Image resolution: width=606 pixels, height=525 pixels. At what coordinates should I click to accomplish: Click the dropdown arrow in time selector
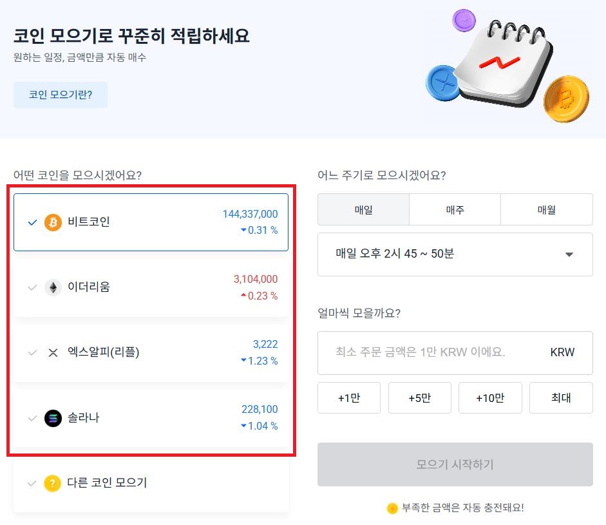click(569, 254)
